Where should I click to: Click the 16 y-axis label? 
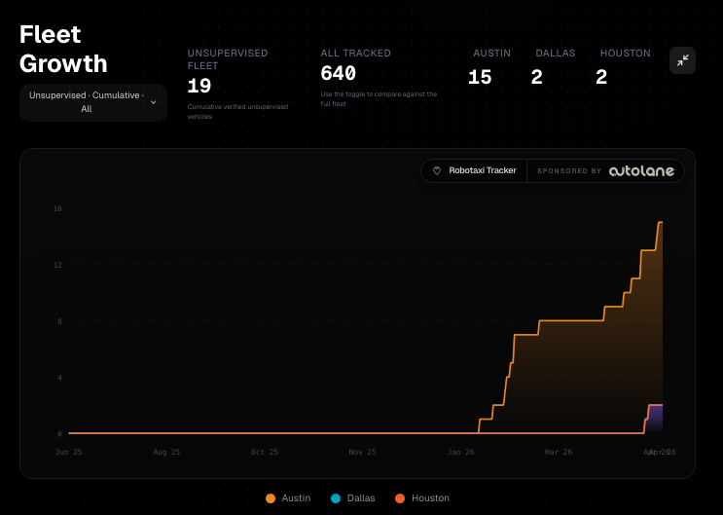point(57,208)
